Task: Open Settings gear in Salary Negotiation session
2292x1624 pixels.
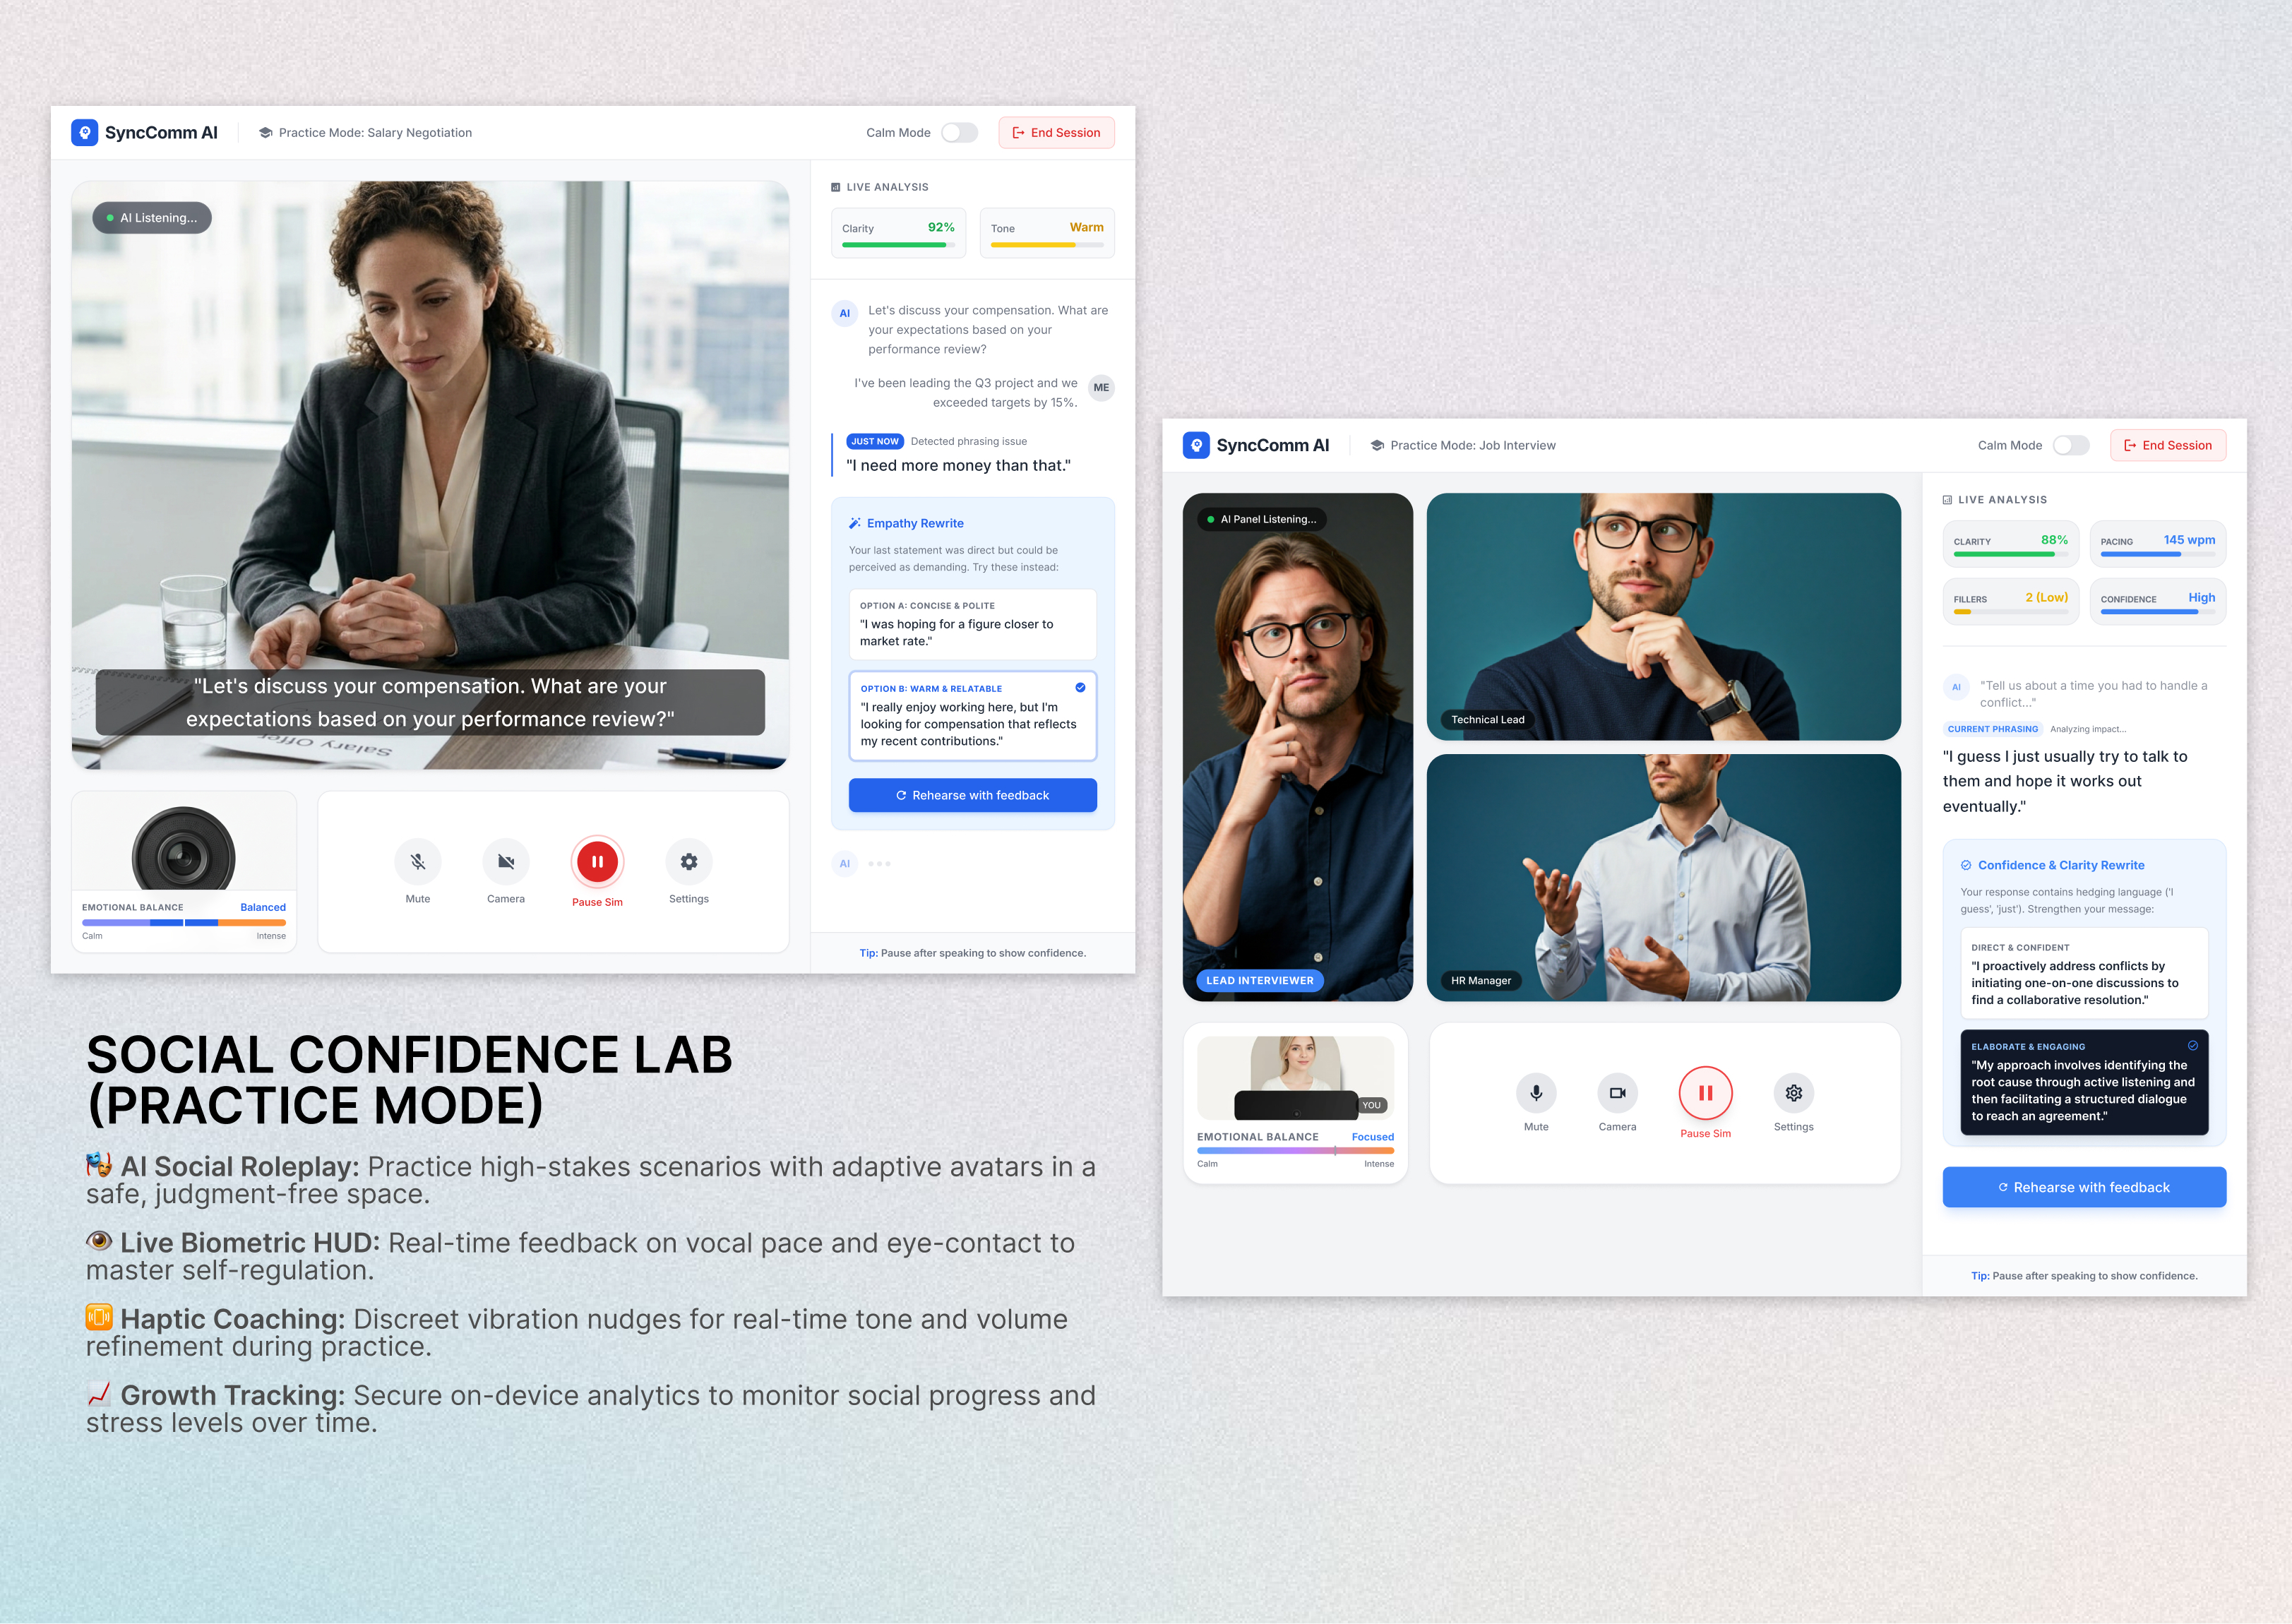Action: coord(689,861)
